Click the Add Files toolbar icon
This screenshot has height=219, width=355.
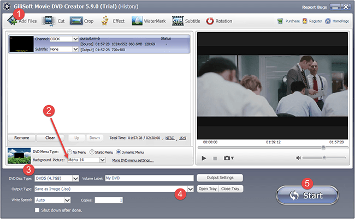coord(13,21)
